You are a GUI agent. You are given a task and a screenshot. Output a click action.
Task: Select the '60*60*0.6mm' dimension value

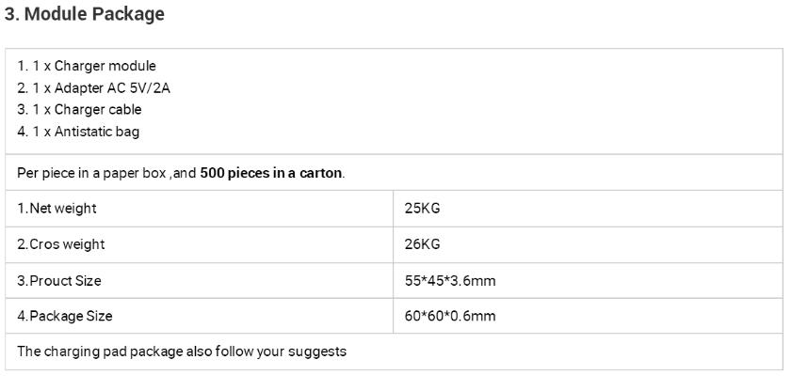coord(450,317)
